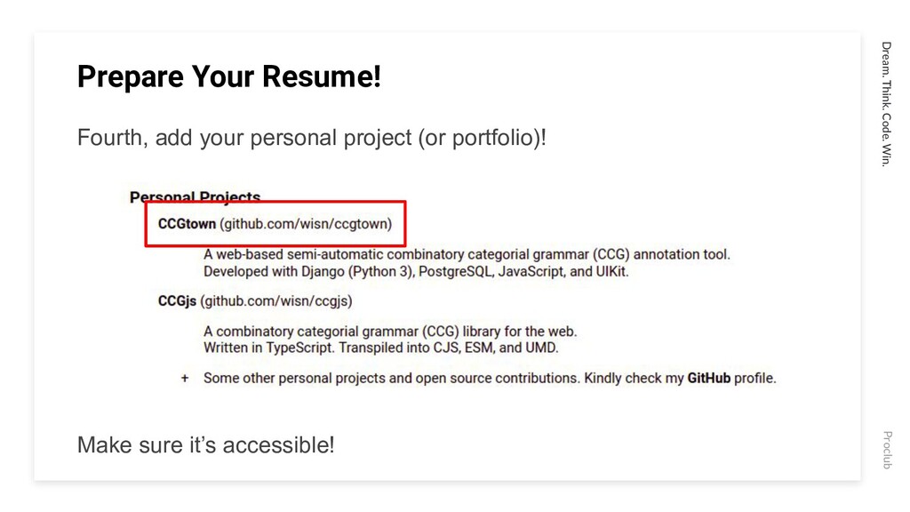This screenshot has width=910, height=512.
Task: Click the bold CCGtown project name
Action: [x=187, y=224]
